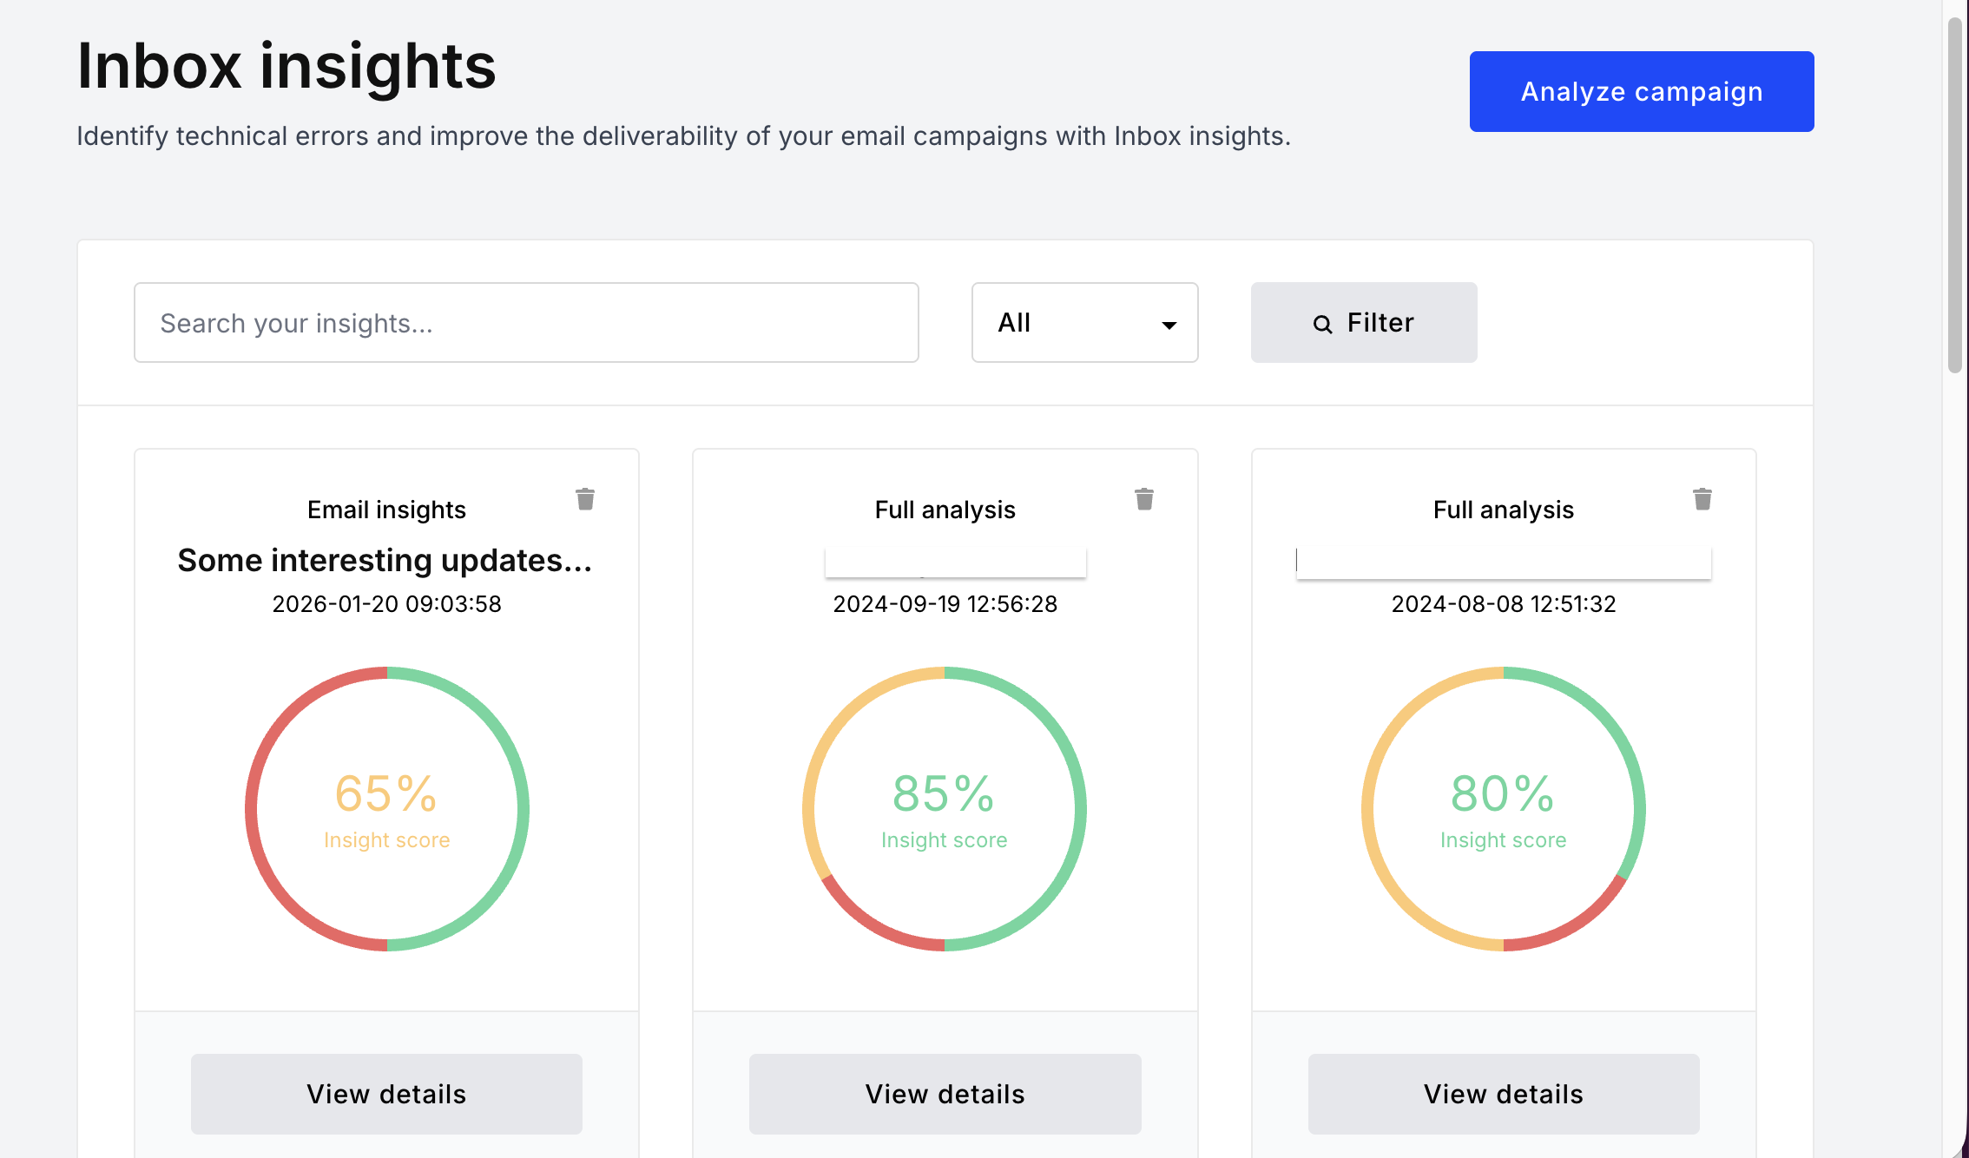Click the Inbox insights page heading
Screen dimensions: 1969x1158
[x=286, y=66]
